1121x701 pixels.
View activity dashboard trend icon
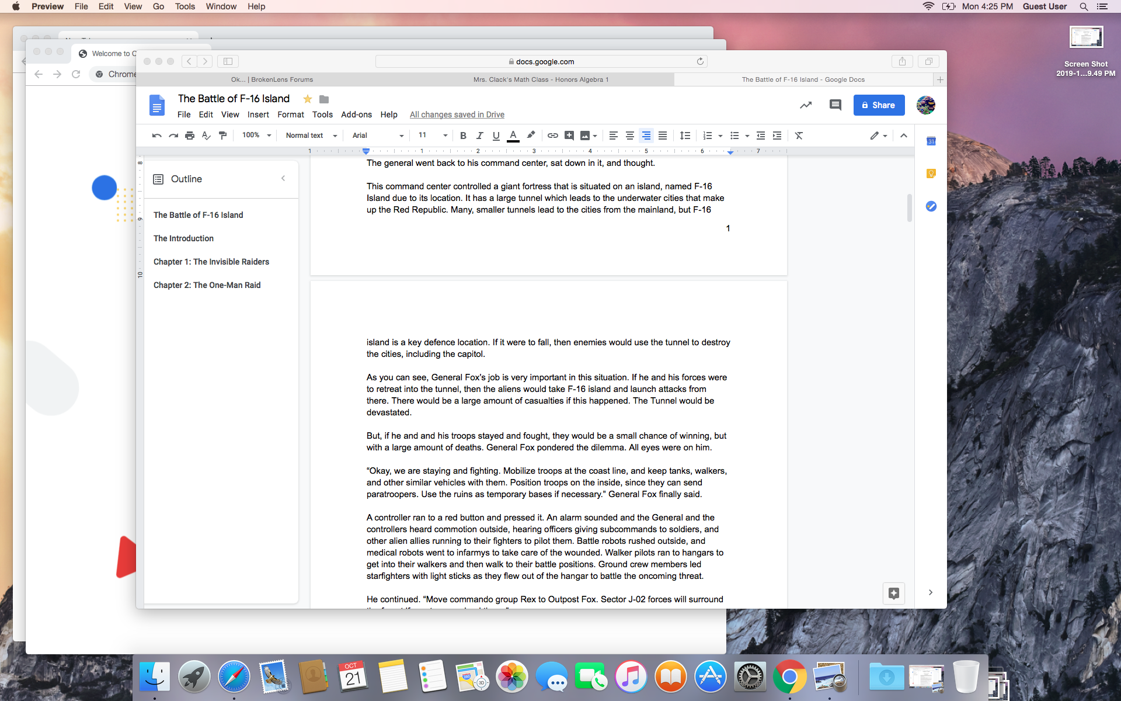click(806, 105)
